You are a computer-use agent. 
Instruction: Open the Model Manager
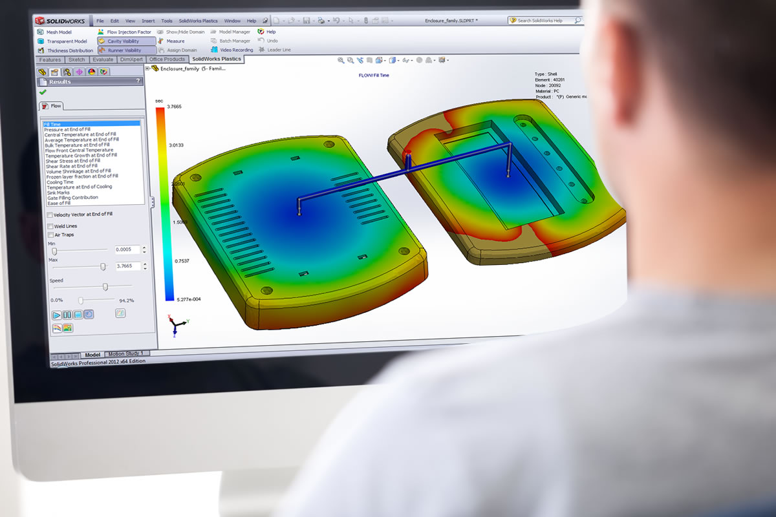tap(230, 32)
